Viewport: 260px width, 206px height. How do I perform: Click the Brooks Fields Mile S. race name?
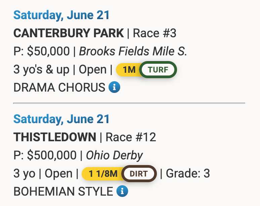point(133,52)
